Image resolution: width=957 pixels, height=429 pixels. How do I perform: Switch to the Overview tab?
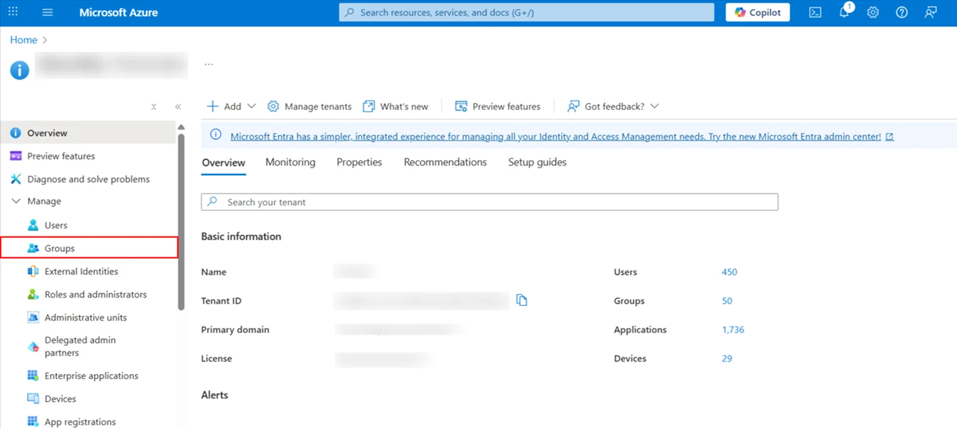pyautogui.click(x=223, y=163)
